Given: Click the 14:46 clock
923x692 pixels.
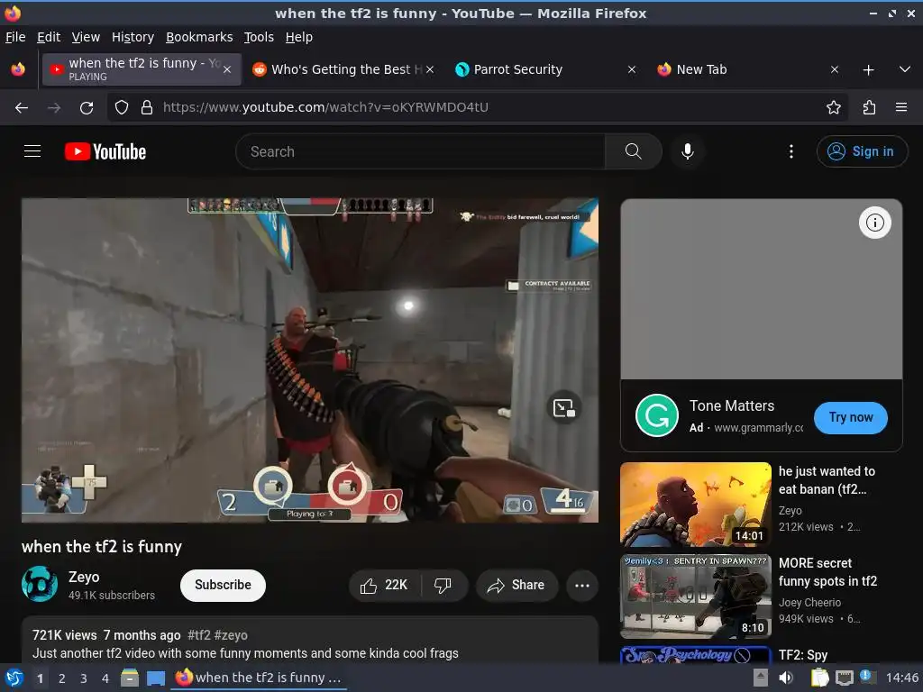Looking at the screenshot, I should (901, 678).
